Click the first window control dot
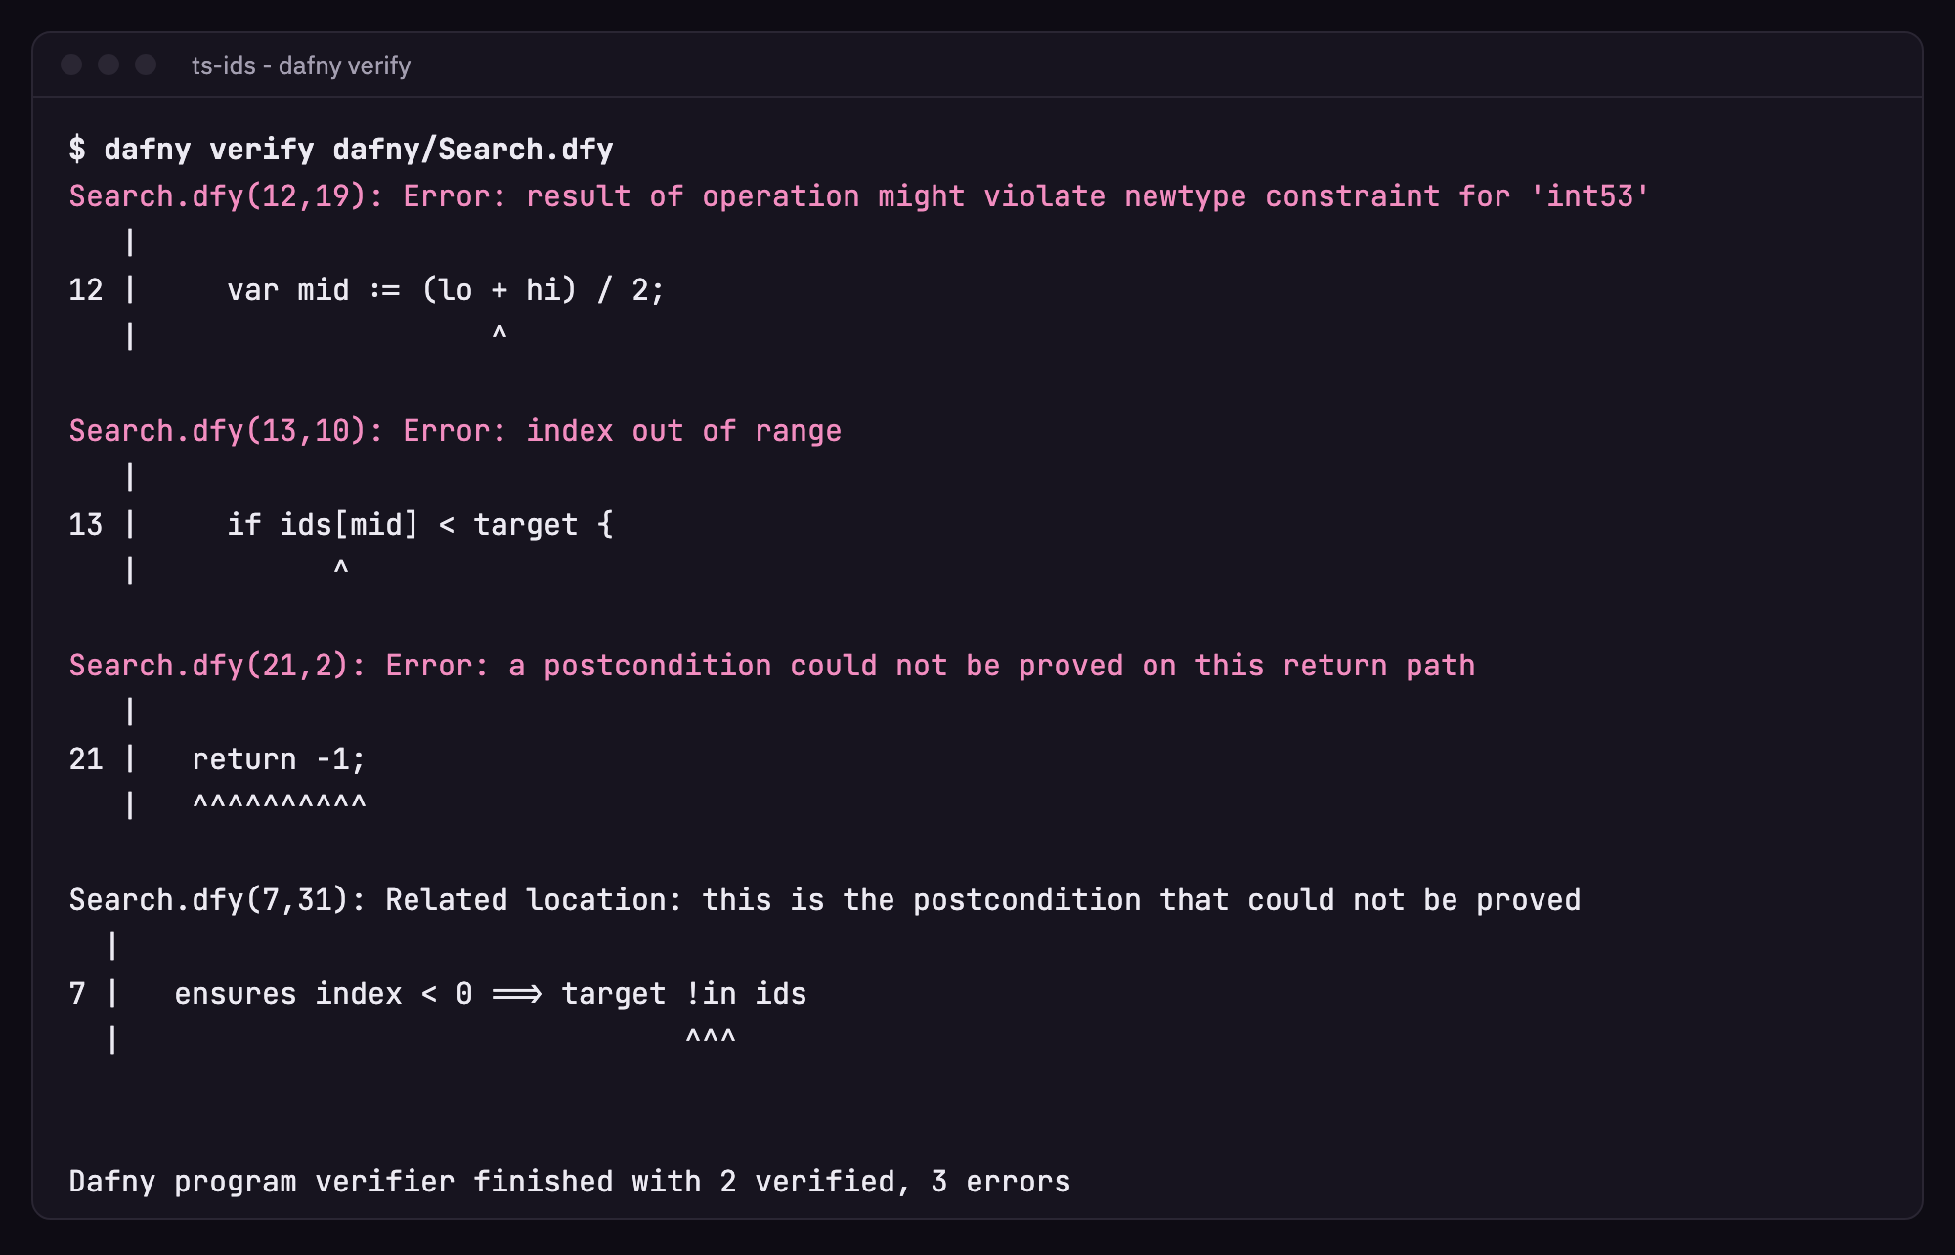The image size is (1955, 1255). 71,65
